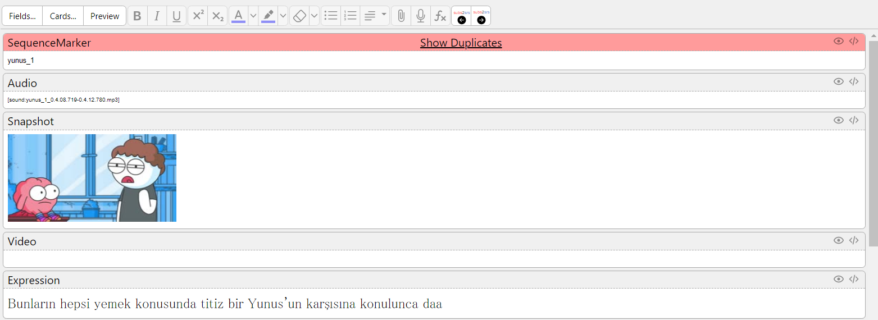Open the Cards... template editor

click(63, 16)
